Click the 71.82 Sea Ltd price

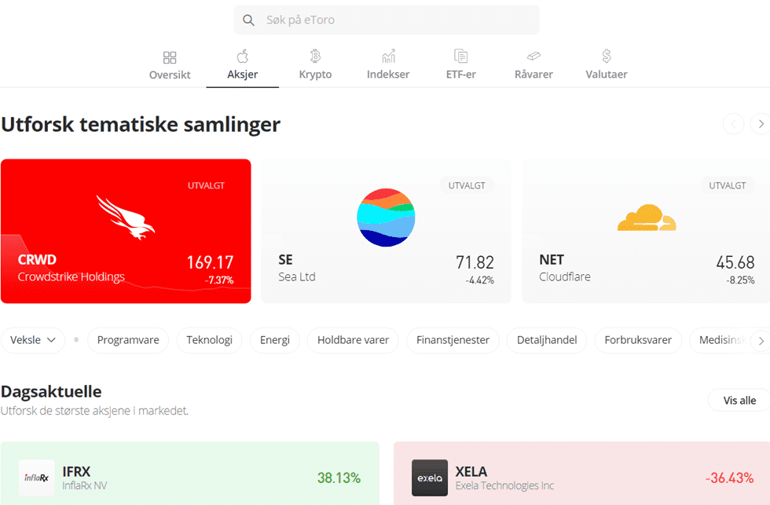coord(475,262)
